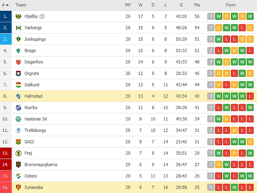Image resolution: width=257 pixels, height=193 pixels.
Task: Click the Brommapojkarna team logo
Action: (19, 164)
